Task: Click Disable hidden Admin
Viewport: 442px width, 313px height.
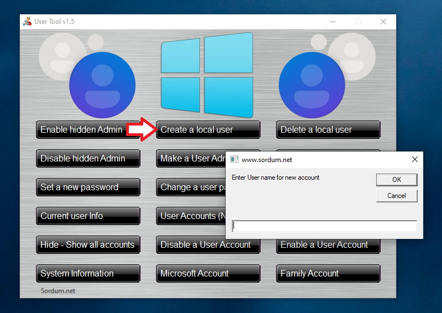Action: click(x=88, y=158)
